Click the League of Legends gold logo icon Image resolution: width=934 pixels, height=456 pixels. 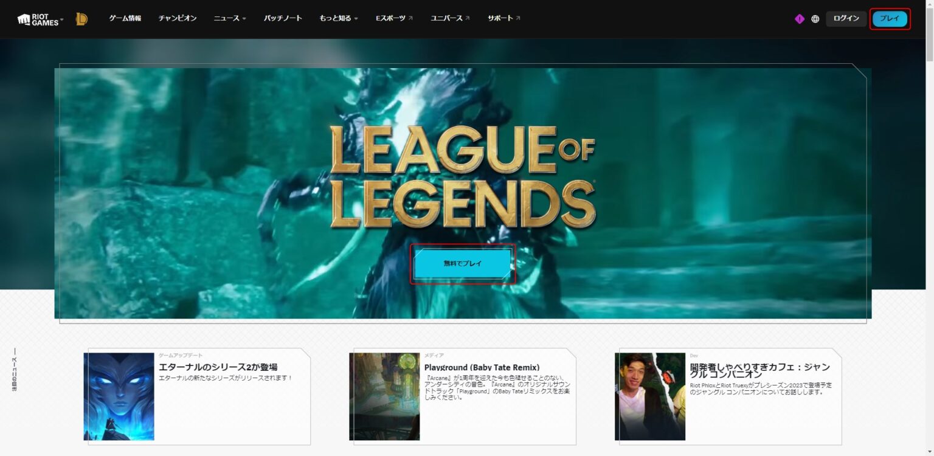click(82, 18)
